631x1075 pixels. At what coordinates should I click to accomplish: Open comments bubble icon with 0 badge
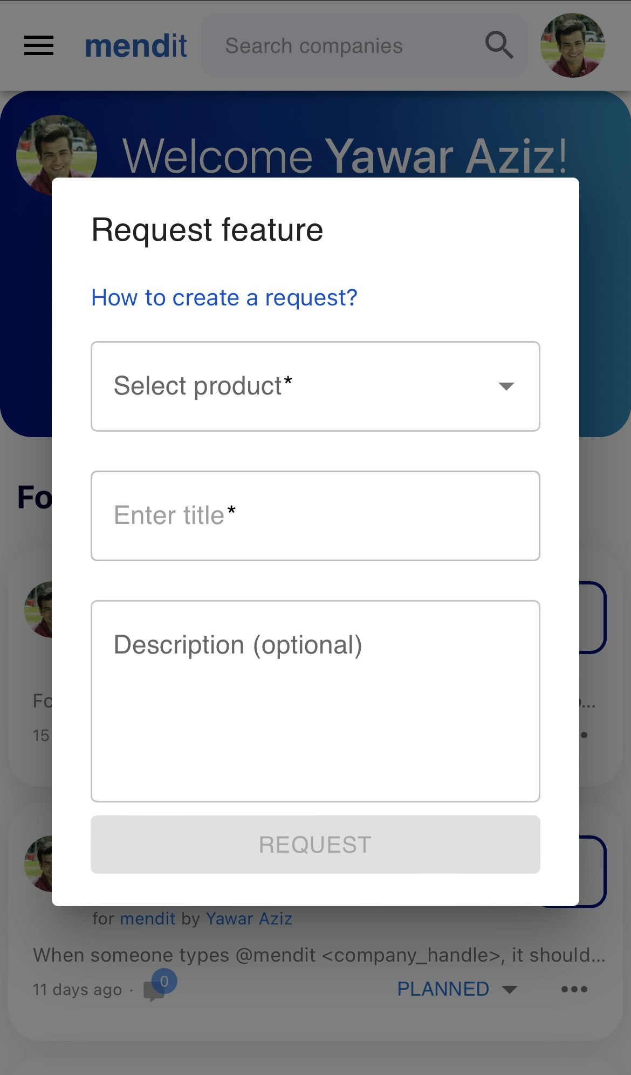click(158, 988)
